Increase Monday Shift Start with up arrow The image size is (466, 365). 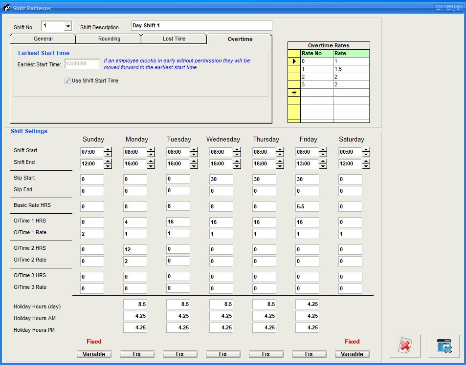click(151, 149)
